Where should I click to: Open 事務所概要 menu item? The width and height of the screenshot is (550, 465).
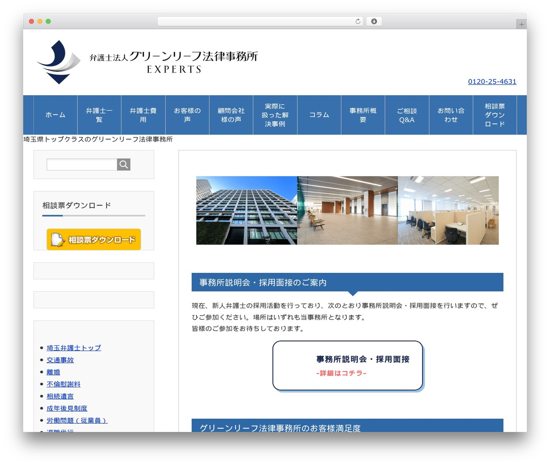pyautogui.click(x=363, y=115)
